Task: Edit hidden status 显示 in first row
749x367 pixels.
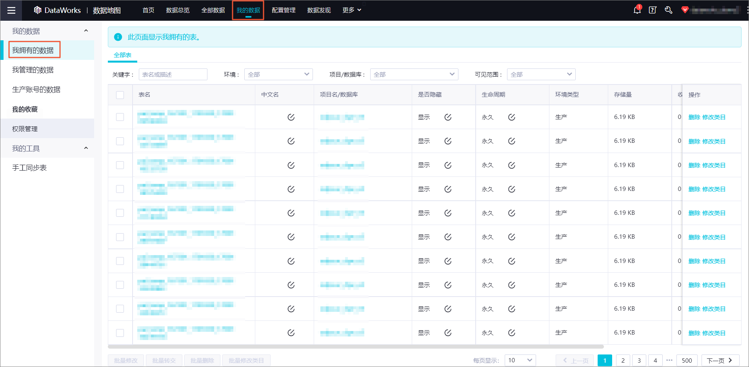Action: point(448,117)
